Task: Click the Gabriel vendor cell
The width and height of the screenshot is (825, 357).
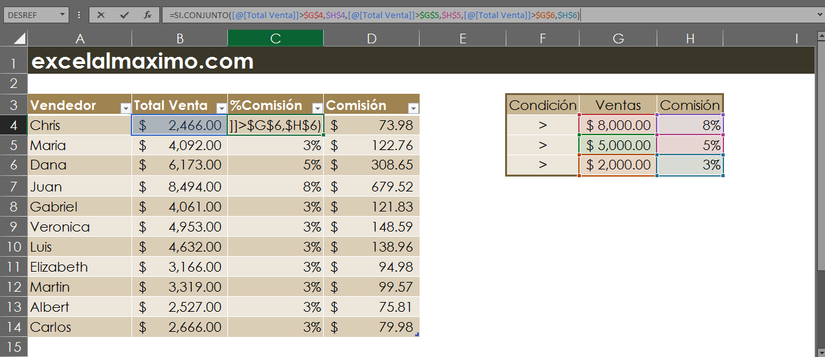Action: (80, 207)
